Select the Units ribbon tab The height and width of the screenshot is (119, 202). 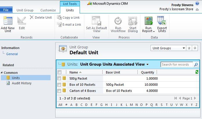(70, 10)
